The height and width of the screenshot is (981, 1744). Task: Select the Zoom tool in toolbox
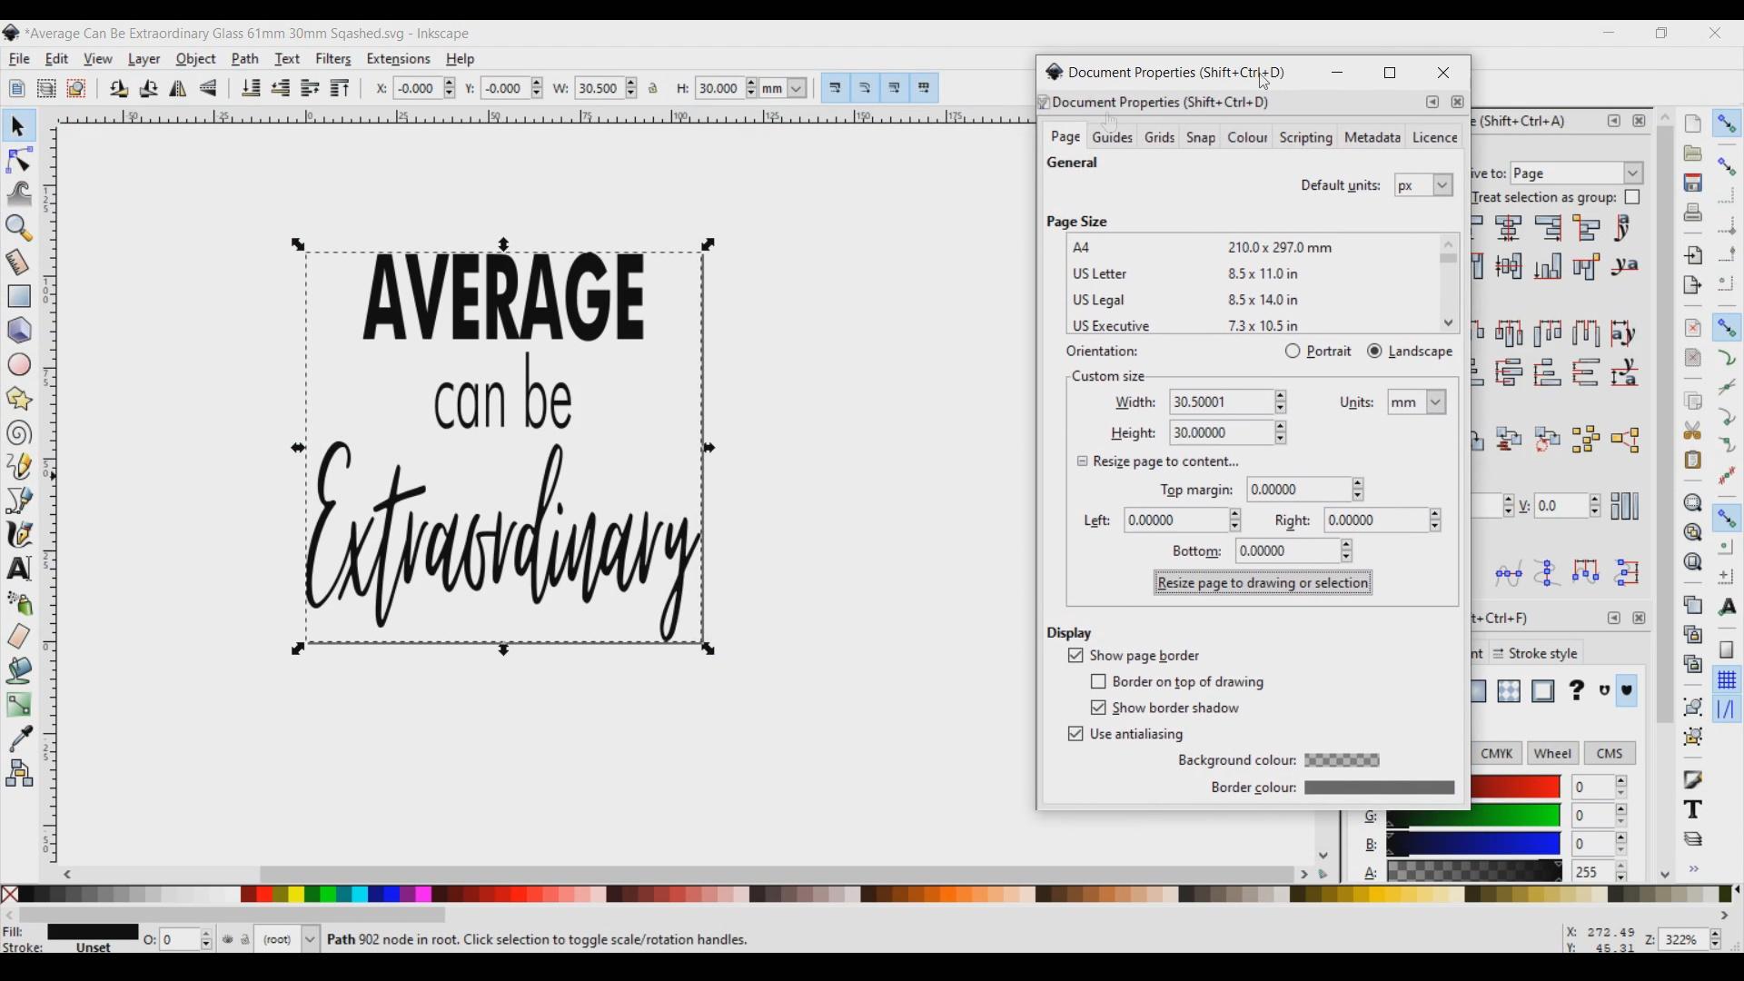tap(19, 229)
